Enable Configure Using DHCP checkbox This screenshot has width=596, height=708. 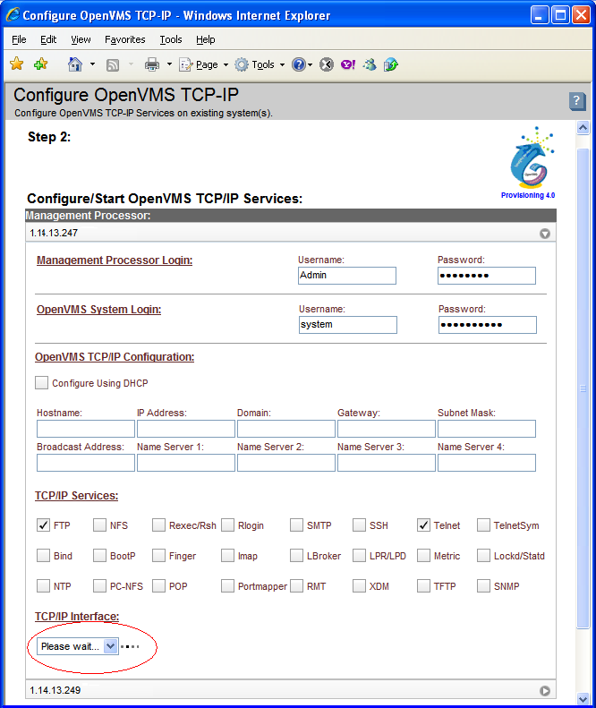[41, 383]
